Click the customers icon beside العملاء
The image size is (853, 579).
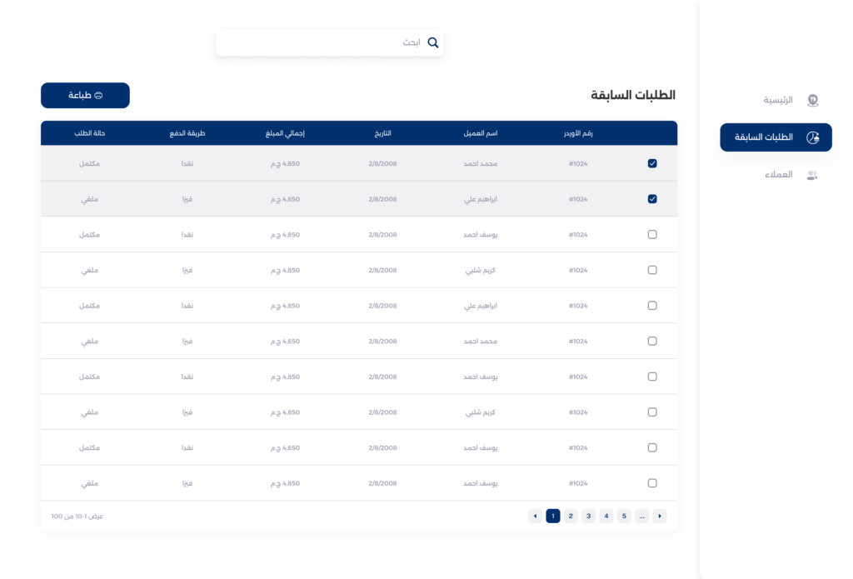(x=812, y=175)
